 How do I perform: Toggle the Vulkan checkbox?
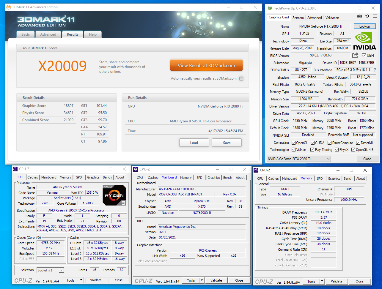click(x=293, y=150)
